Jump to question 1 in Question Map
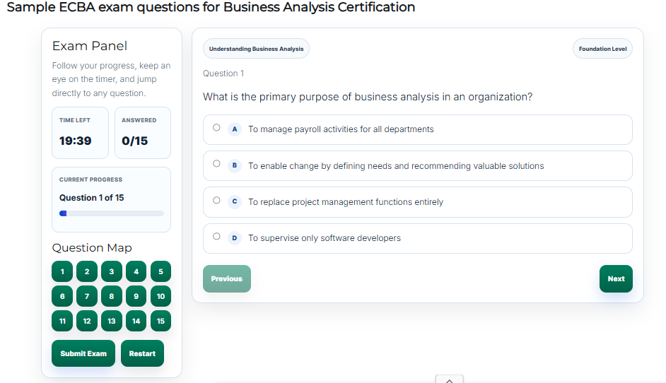The height and width of the screenshot is (383, 666). pyautogui.click(x=62, y=272)
